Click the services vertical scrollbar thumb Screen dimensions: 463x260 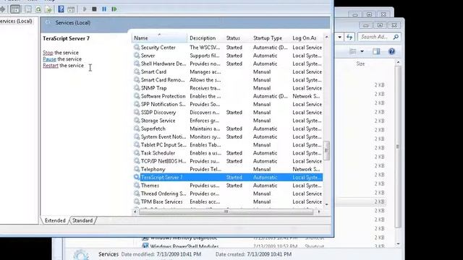click(326, 150)
